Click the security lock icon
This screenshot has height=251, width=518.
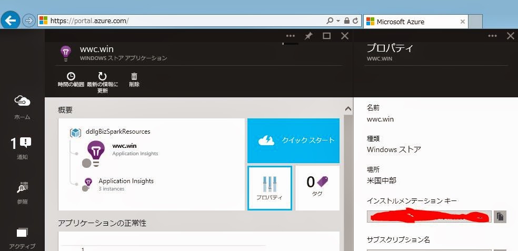point(346,21)
